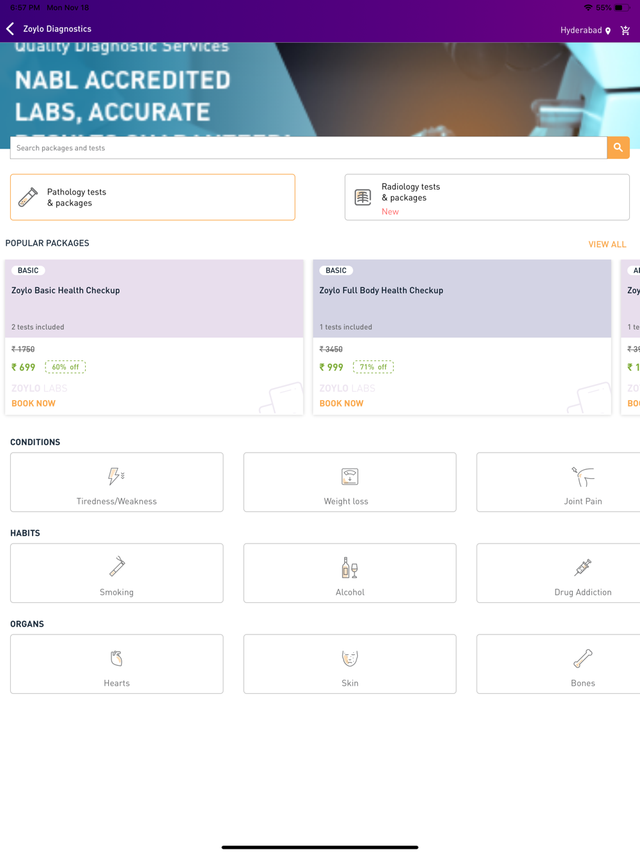The width and height of the screenshot is (640, 854).
Task: Select the Alcohol bottle and glass icon
Action: [x=350, y=567]
